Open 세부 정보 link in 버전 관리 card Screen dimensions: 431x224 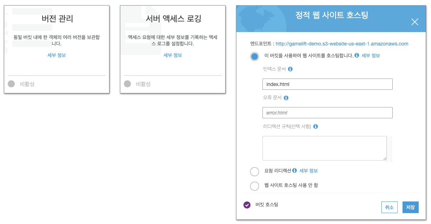[x=57, y=55]
